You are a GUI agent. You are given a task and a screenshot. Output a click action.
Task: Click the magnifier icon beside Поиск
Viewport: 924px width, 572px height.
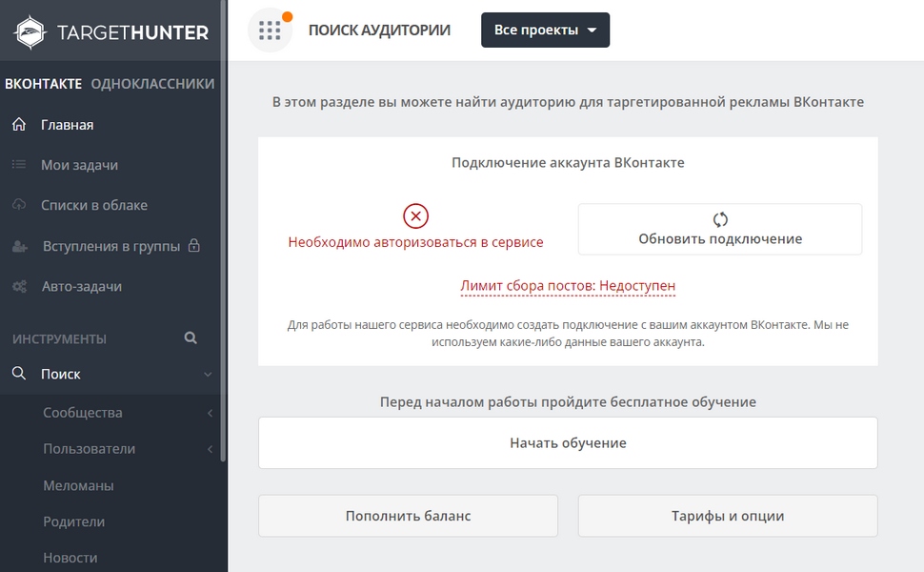coord(19,374)
